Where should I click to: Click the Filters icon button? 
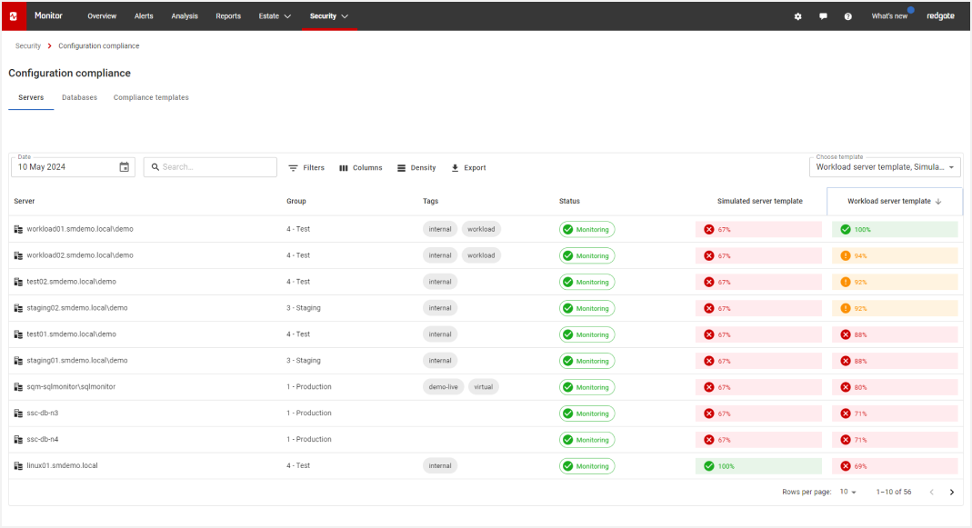(x=306, y=168)
